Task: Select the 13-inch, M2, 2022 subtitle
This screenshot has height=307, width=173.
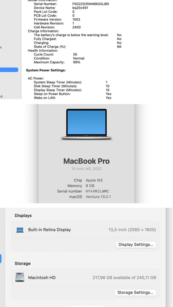Action: [x=86, y=169]
